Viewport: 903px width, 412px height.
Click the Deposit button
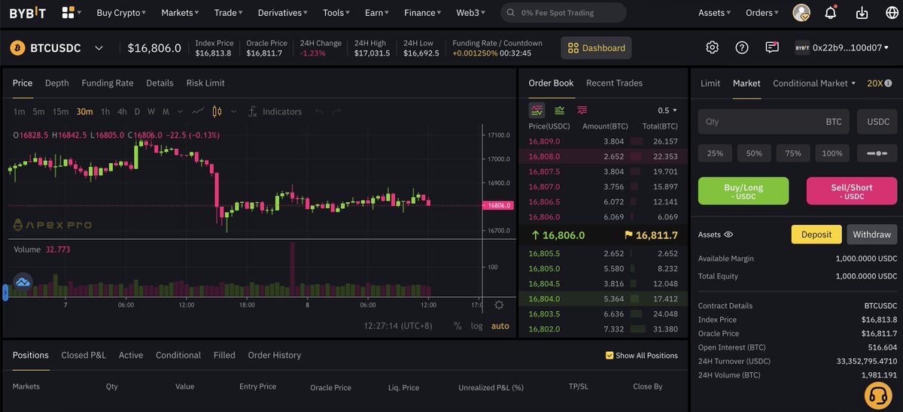tap(816, 235)
